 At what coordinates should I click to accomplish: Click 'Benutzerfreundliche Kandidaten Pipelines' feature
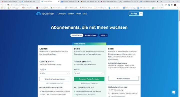click(x=56, y=91)
